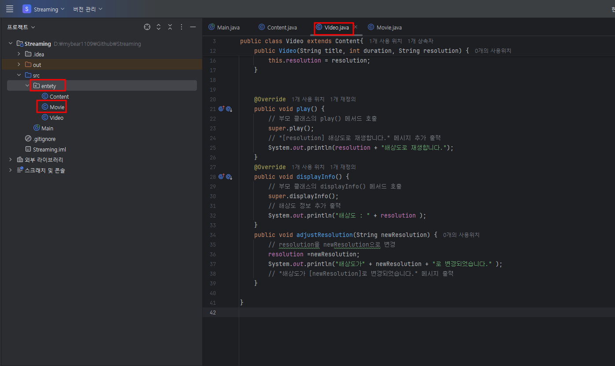The height and width of the screenshot is (366, 615).
Task: Click the 1개 상속자 inheritor hint
Action: pyautogui.click(x=420, y=41)
